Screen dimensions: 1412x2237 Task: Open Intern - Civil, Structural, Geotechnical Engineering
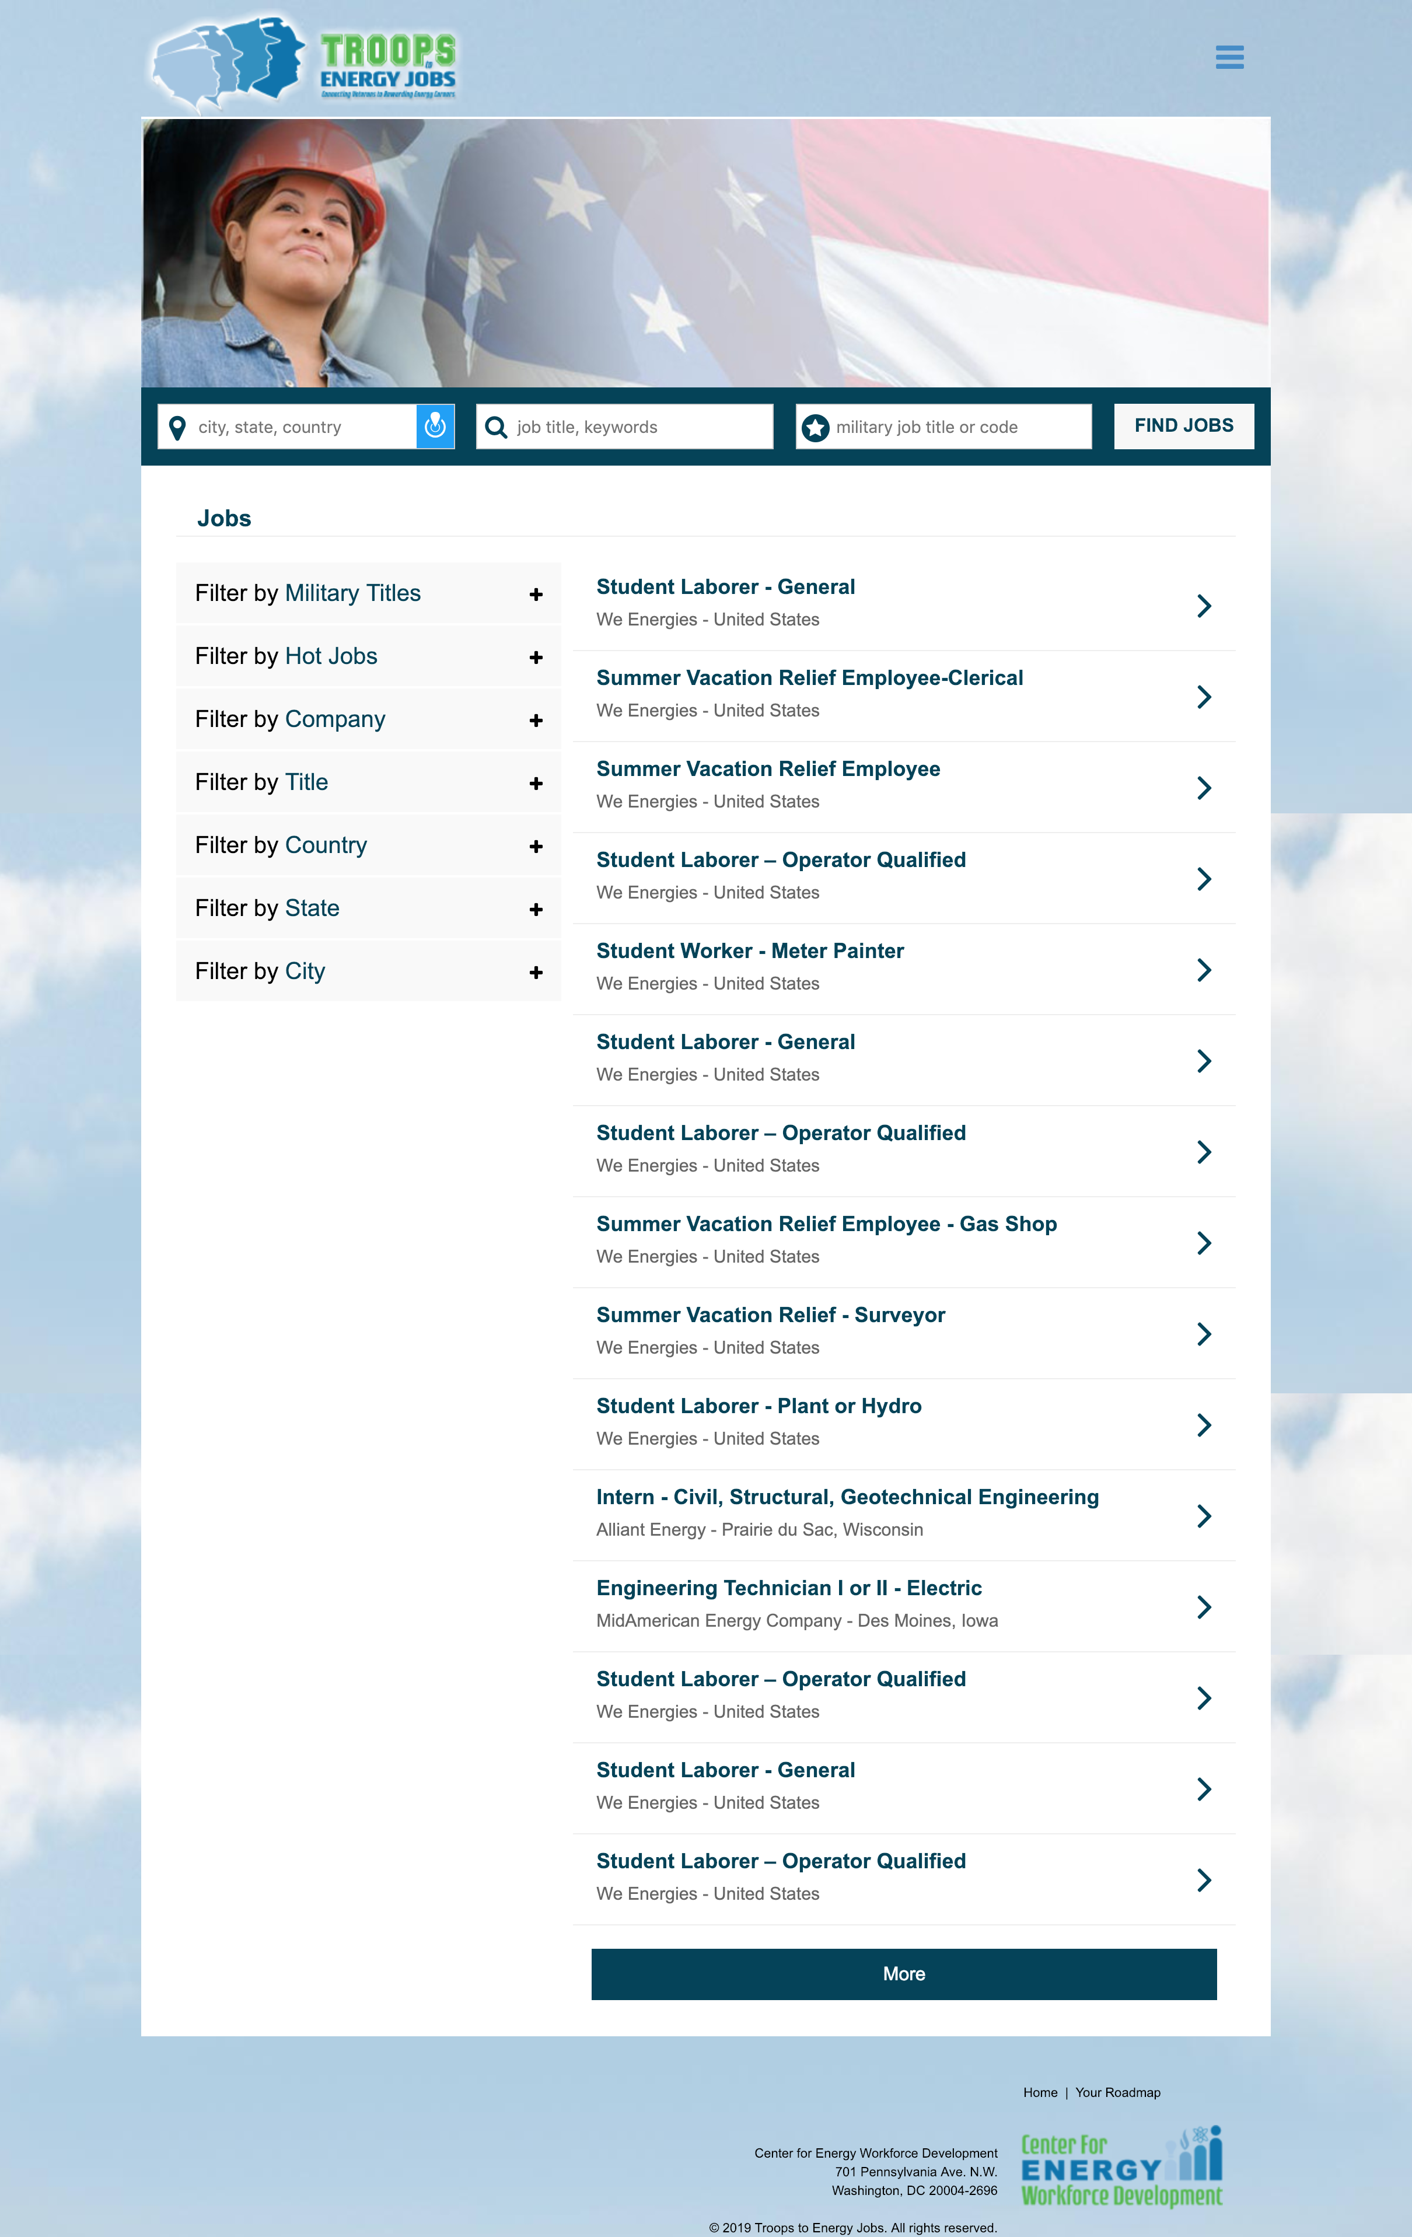coord(847,1498)
